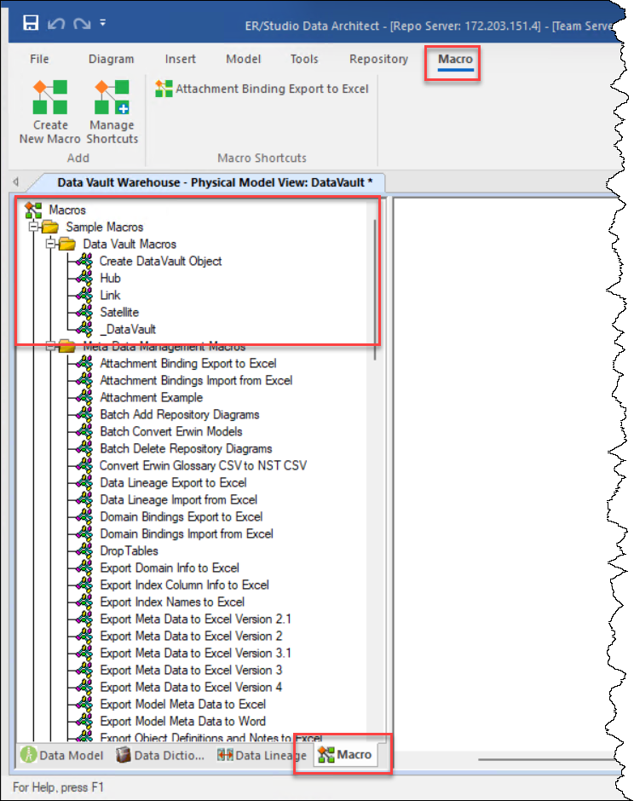The image size is (634, 801).
Task: Select the Data Vault Macros folder icon
Action: pyautogui.click(x=67, y=245)
